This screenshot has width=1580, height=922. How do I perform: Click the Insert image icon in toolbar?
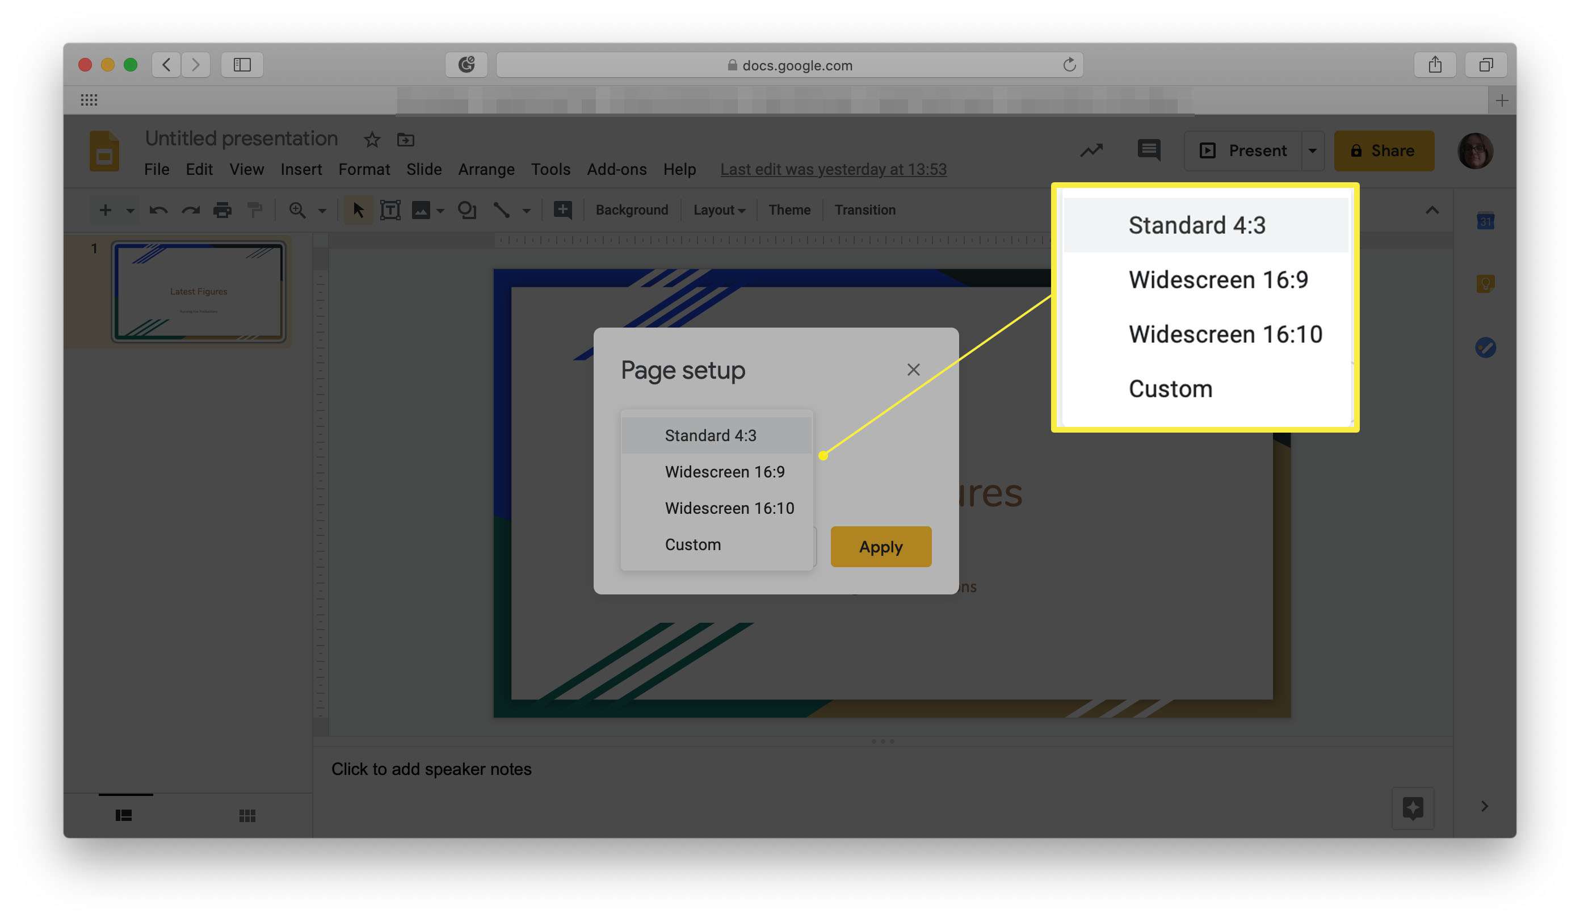pos(421,209)
